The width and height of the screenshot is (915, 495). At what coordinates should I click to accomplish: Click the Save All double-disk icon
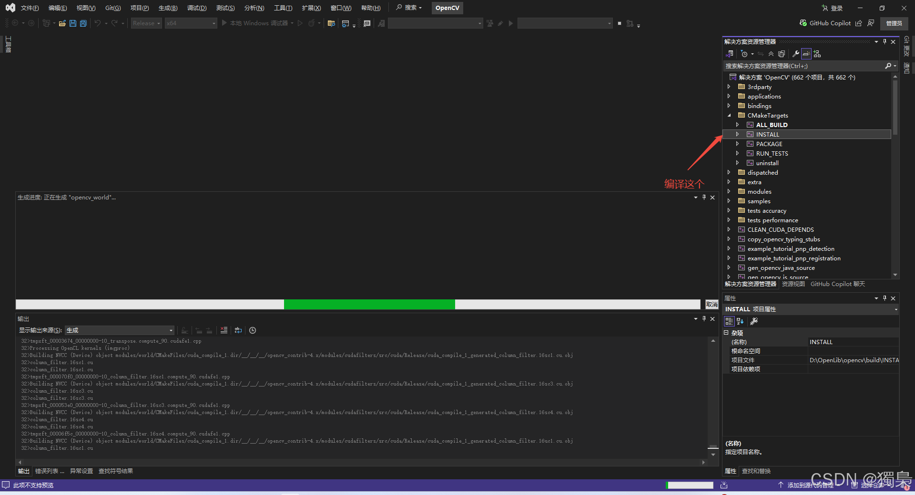coord(83,23)
